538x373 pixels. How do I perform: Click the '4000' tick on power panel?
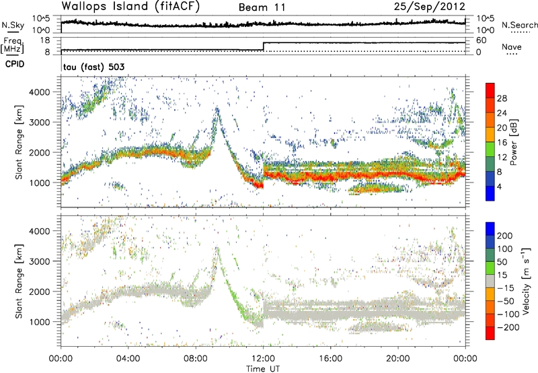(x=40, y=92)
